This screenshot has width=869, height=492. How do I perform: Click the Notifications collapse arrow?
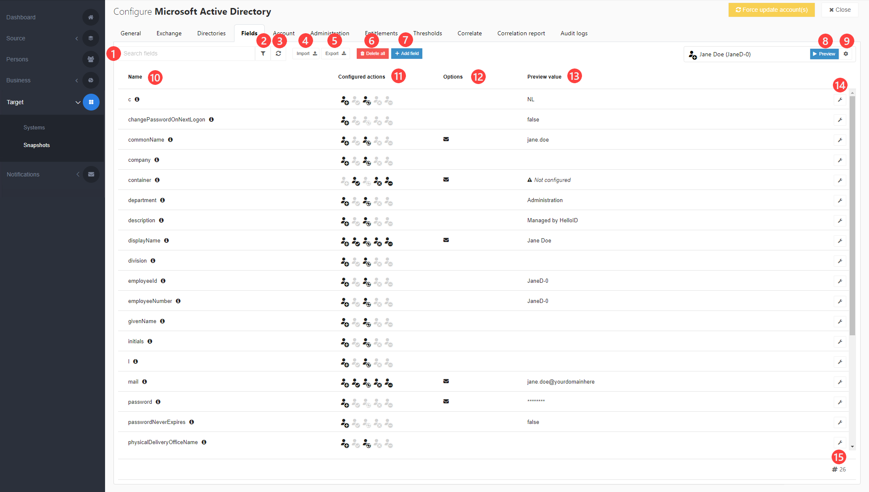coord(78,174)
